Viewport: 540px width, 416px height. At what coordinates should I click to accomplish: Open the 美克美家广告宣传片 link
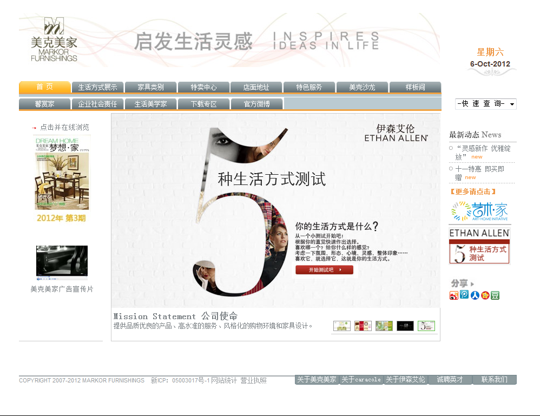click(x=62, y=289)
